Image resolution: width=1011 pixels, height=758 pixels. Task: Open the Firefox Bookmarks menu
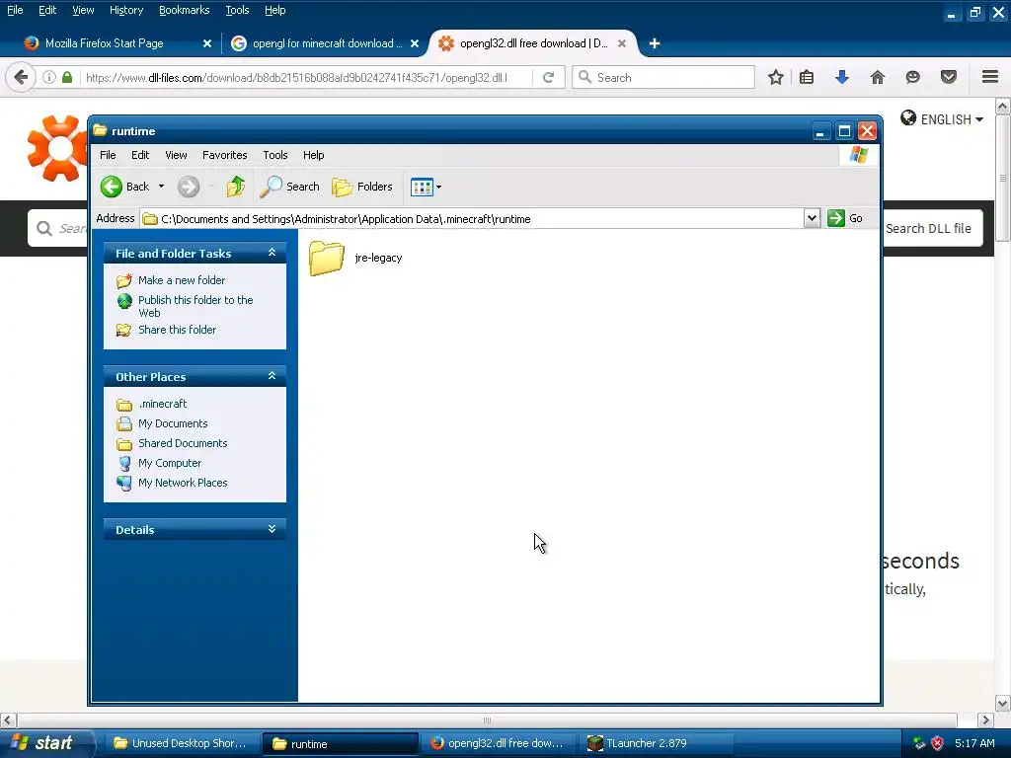click(184, 10)
